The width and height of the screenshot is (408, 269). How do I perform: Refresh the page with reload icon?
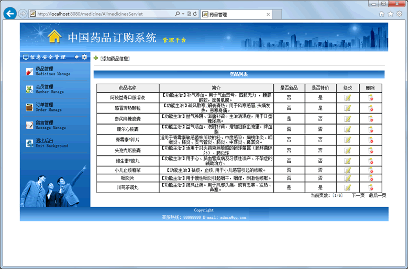tap(195, 14)
